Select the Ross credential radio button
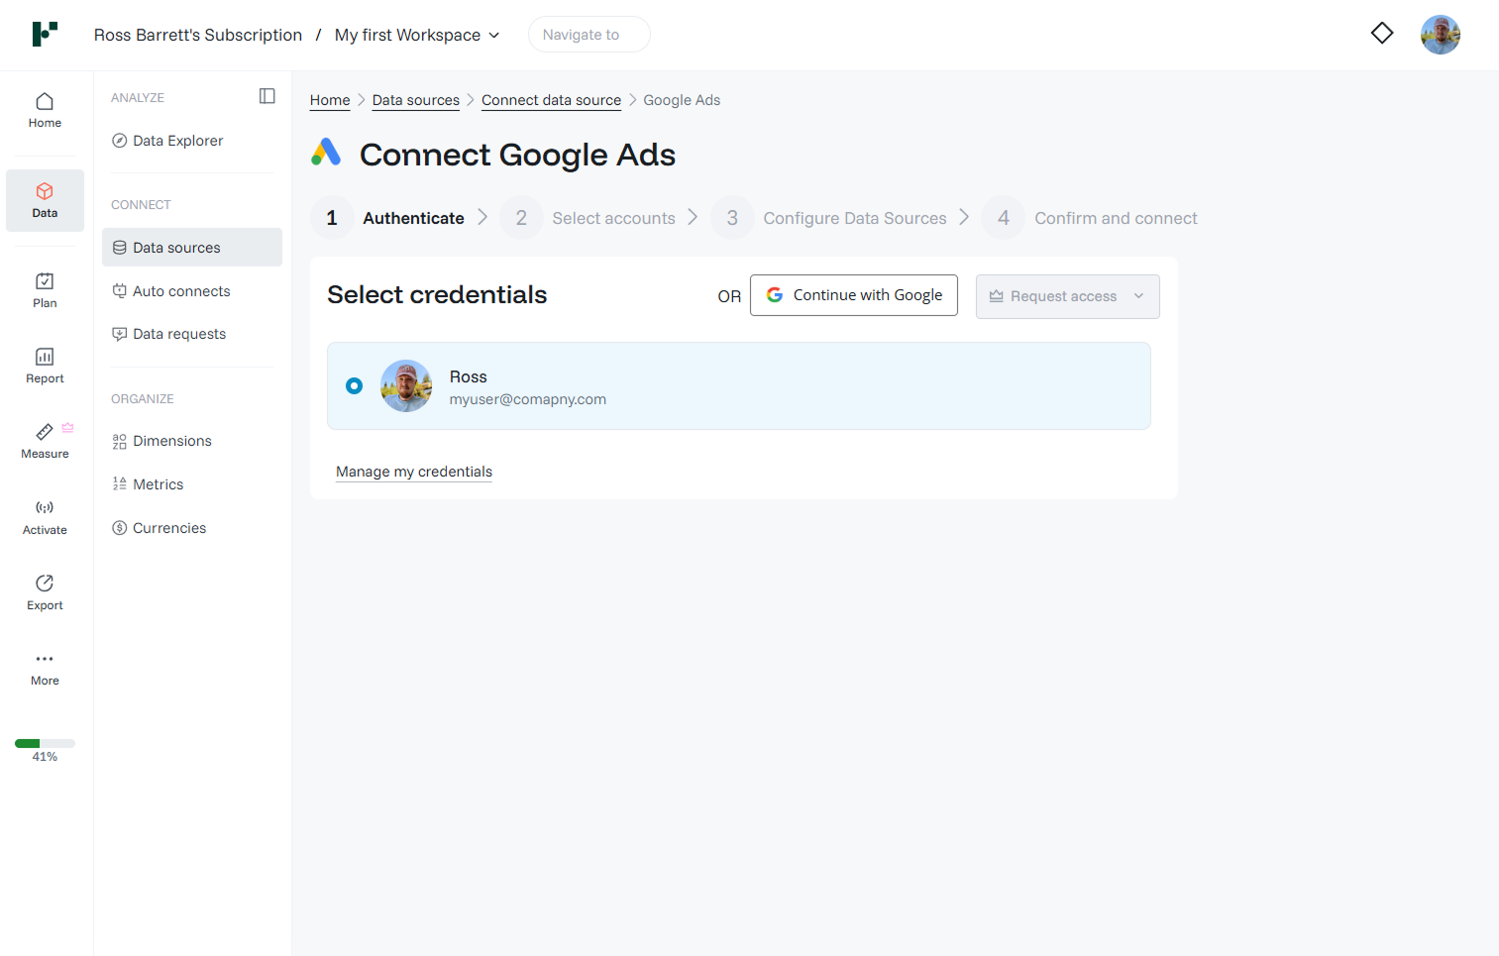The width and height of the screenshot is (1499, 956). pos(354,385)
